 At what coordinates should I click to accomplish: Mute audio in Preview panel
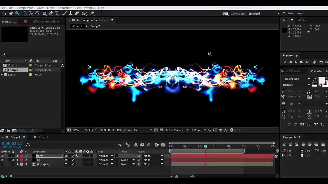(x=314, y=62)
